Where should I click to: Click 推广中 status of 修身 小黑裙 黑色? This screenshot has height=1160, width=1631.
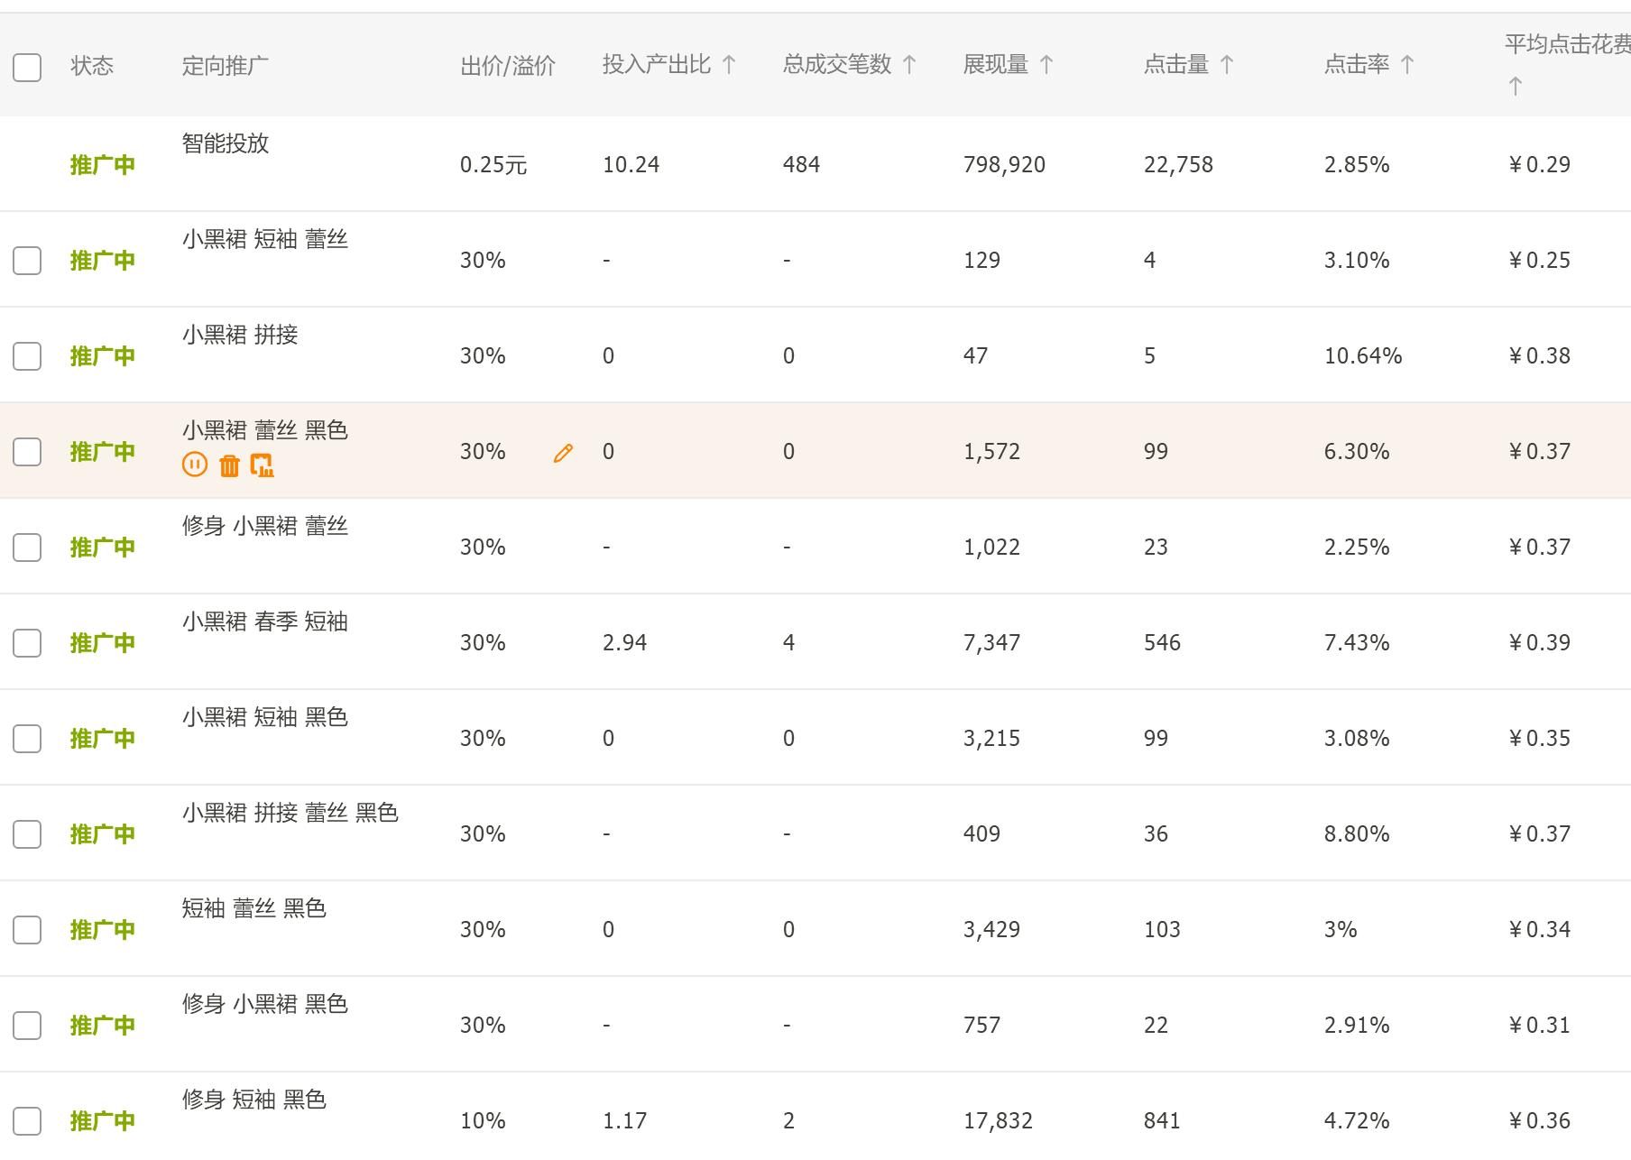click(103, 1026)
